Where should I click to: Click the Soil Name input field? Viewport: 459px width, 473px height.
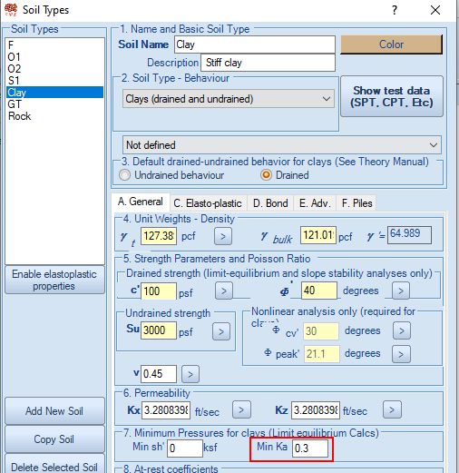(x=255, y=44)
